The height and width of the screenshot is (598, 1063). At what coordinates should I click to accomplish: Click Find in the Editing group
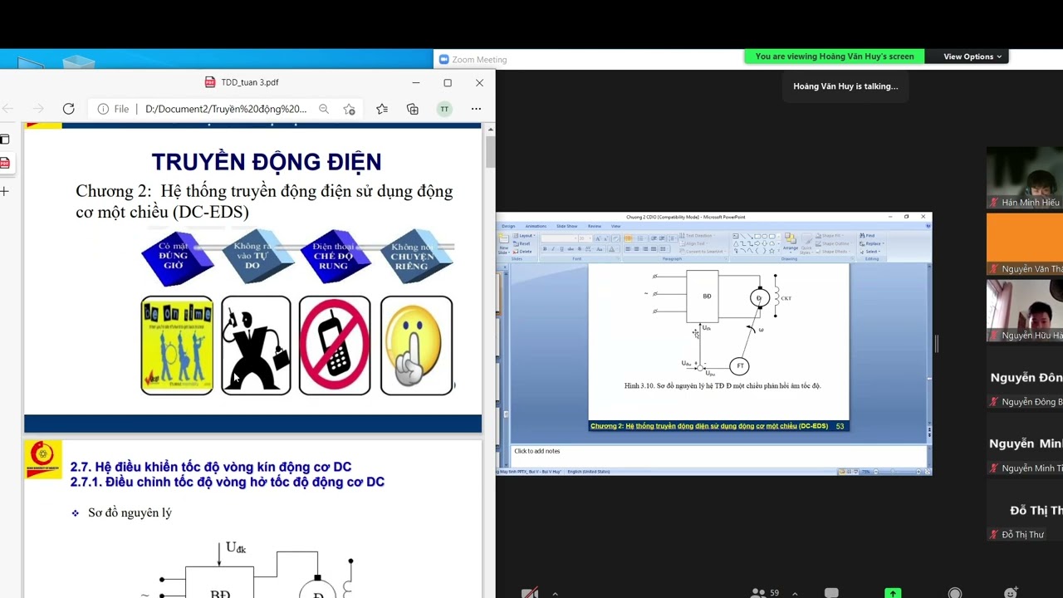click(x=867, y=236)
